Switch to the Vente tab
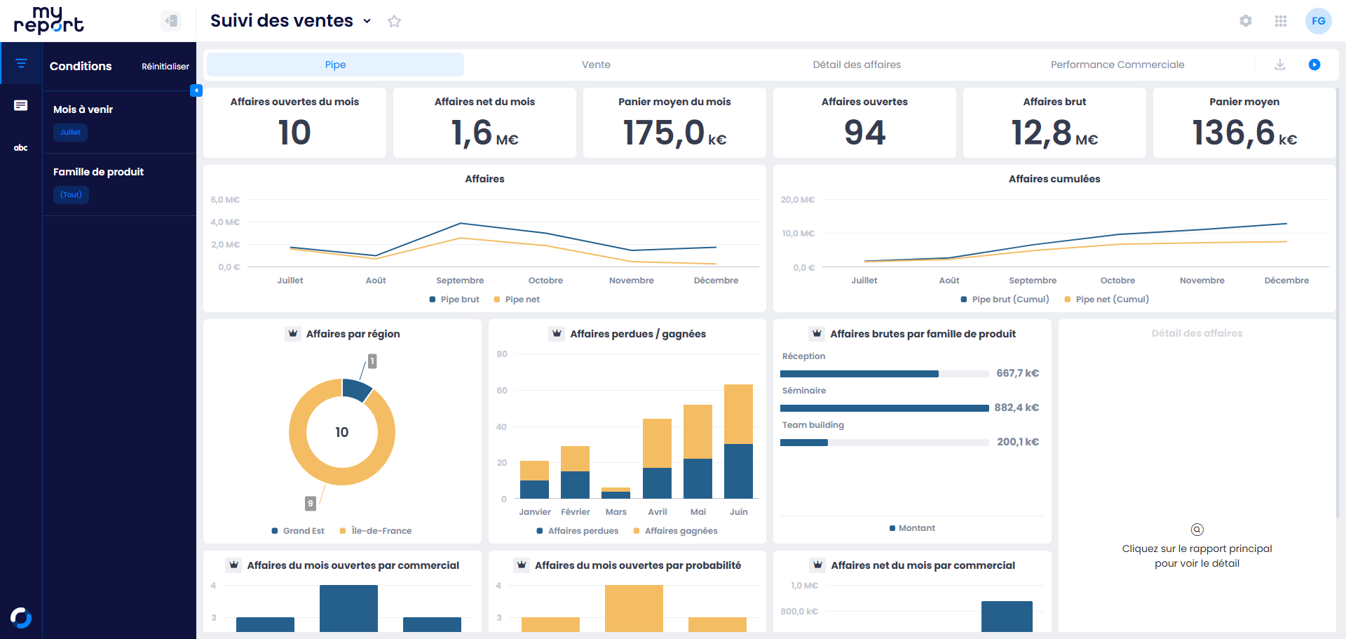 coord(596,65)
